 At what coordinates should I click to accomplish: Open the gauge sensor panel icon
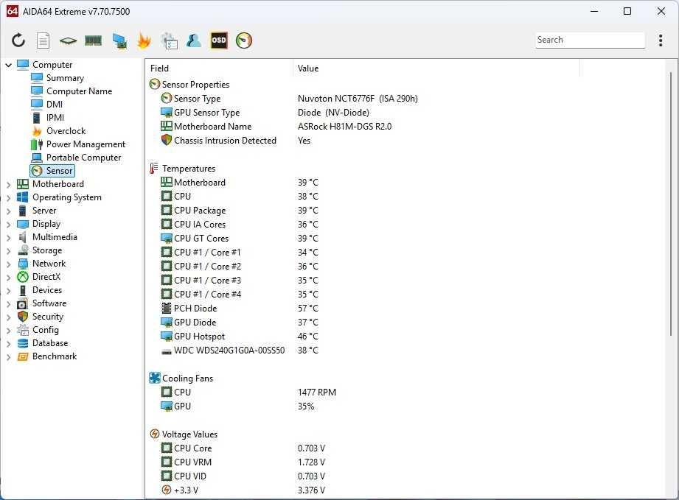[244, 41]
